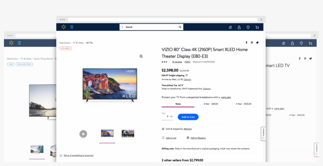Share on Pinterest in front window
This screenshot has height=166, width=323.
[x=252, y=42]
